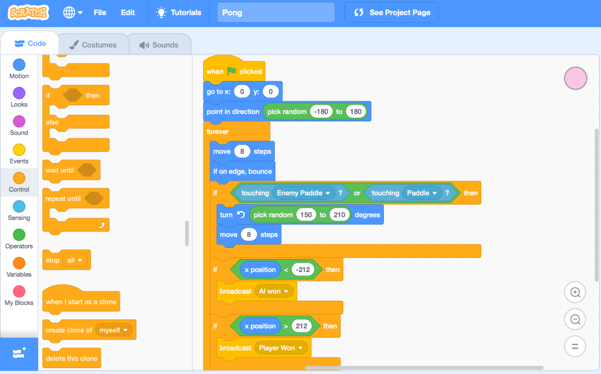
Task: Jump to the Operators block category
Action: pyautogui.click(x=19, y=235)
